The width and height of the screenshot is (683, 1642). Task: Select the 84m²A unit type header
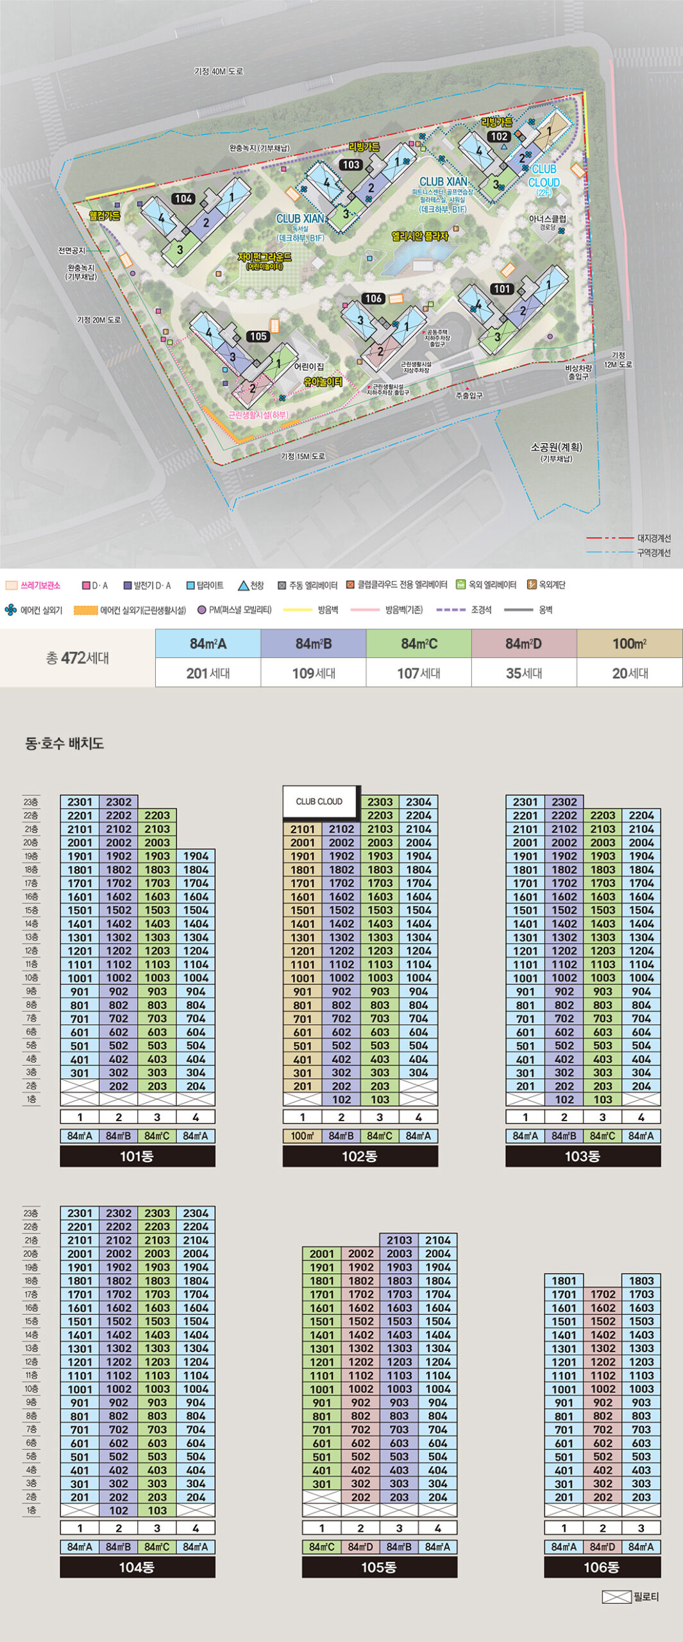pos(208,643)
